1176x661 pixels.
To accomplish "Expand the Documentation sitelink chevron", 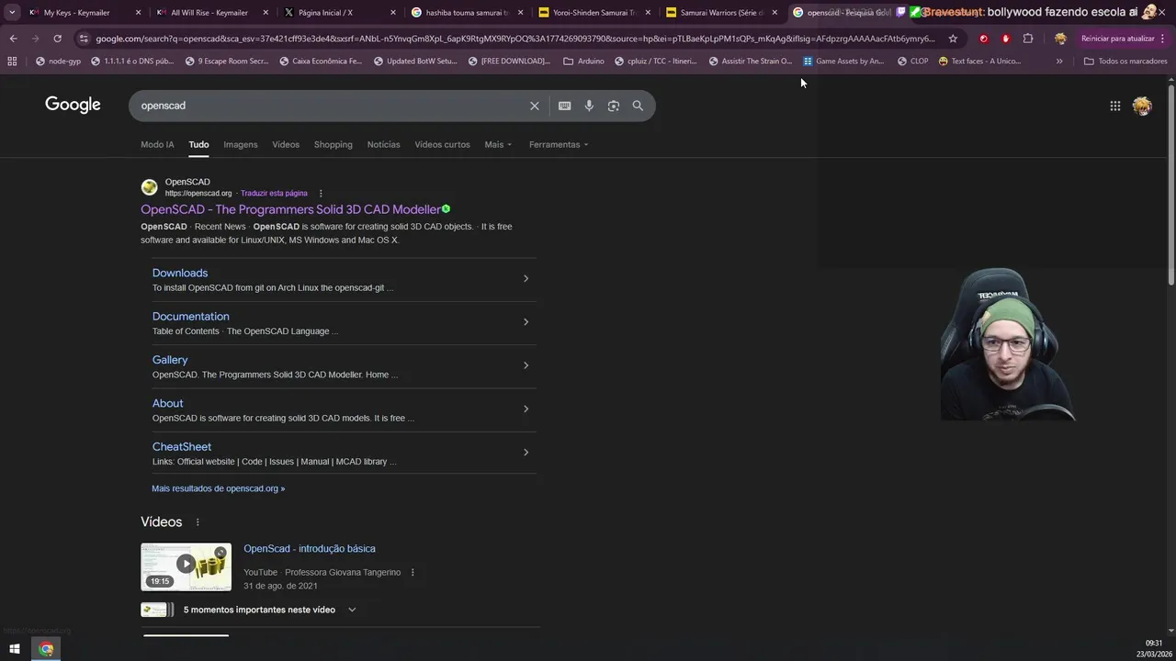I will [x=526, y=321].
